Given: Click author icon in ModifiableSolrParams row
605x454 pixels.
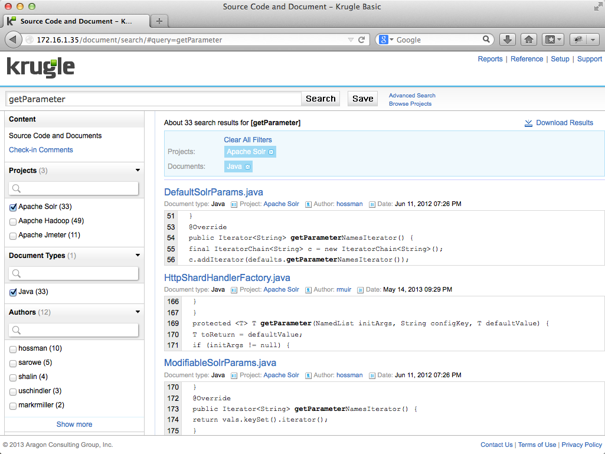Looking at the screenshot, I should click(308, 375).
